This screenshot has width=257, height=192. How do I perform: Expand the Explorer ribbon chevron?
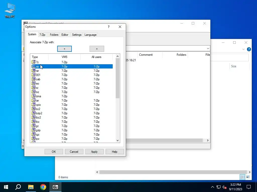(x=243, y=49)
